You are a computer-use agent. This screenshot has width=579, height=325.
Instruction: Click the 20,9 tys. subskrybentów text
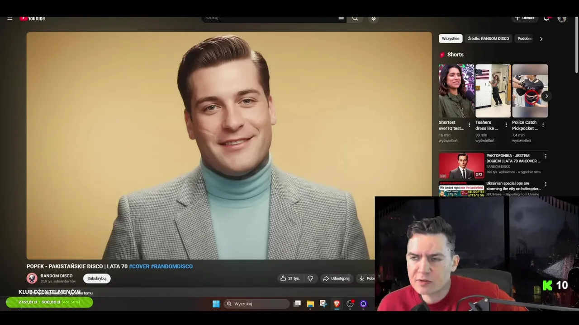58,281
